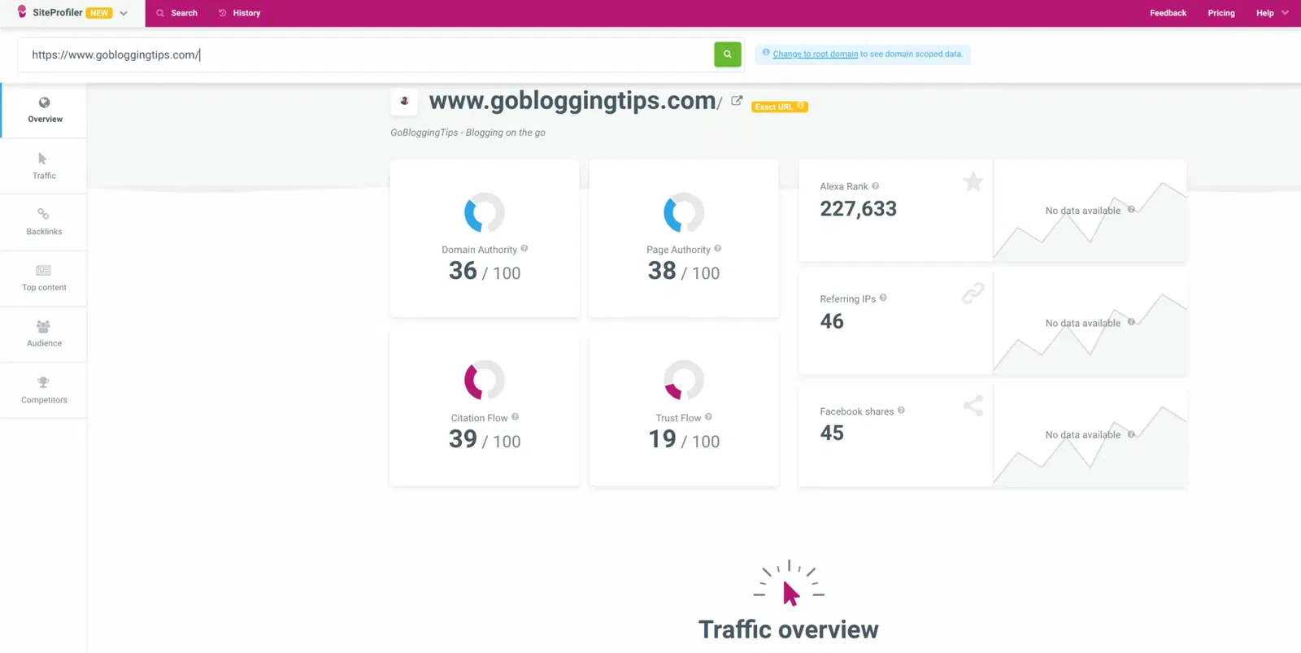Open the Competitors sidebar section
This screenshot has height=653, width=1301.
pos(44,390)
